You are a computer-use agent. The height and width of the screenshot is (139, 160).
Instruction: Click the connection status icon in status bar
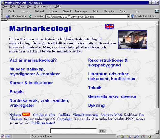point(8,136)
